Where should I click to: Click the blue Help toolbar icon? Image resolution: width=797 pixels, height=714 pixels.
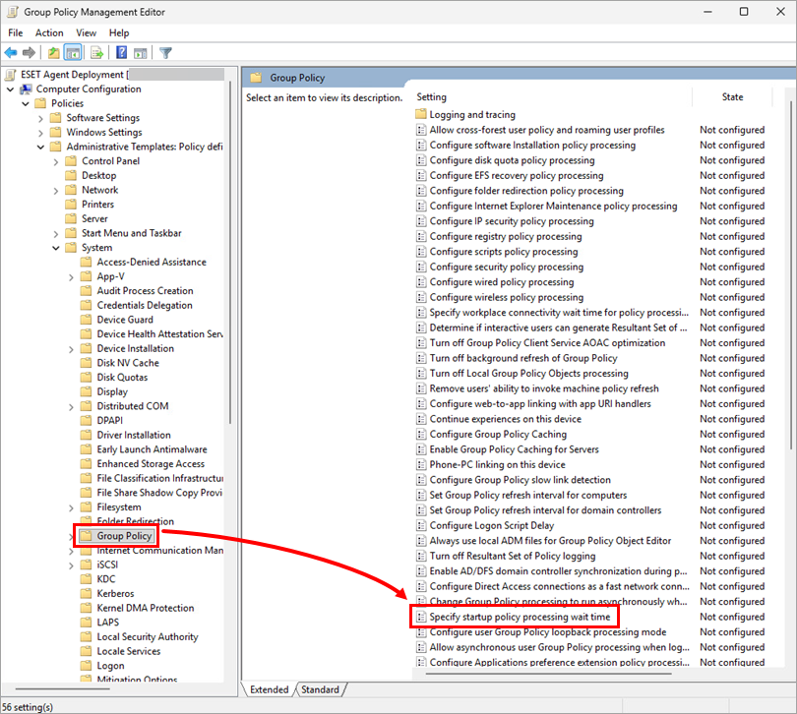click(x=121, y=52)
